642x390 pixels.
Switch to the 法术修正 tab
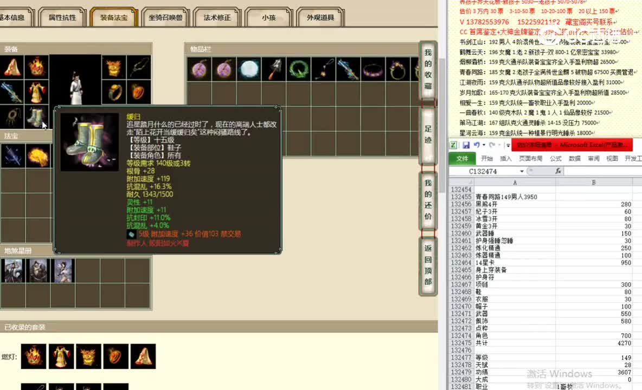[x=217, y=17]
